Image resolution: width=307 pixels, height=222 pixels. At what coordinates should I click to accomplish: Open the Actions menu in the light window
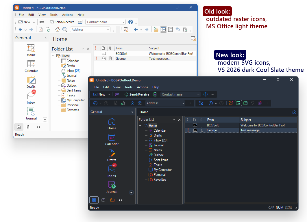tap(67, 15)
